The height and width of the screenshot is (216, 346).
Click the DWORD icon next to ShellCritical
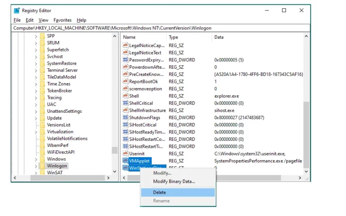125,103
